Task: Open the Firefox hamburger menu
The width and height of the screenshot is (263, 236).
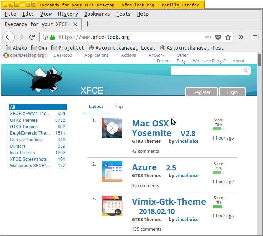Action: coord(254,37)
